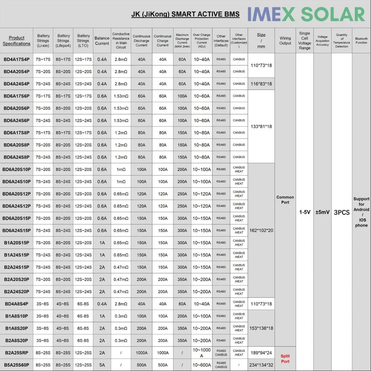Click '10~1000 A' overcharge cell for B2A25SRP

[x=201, y=353]
